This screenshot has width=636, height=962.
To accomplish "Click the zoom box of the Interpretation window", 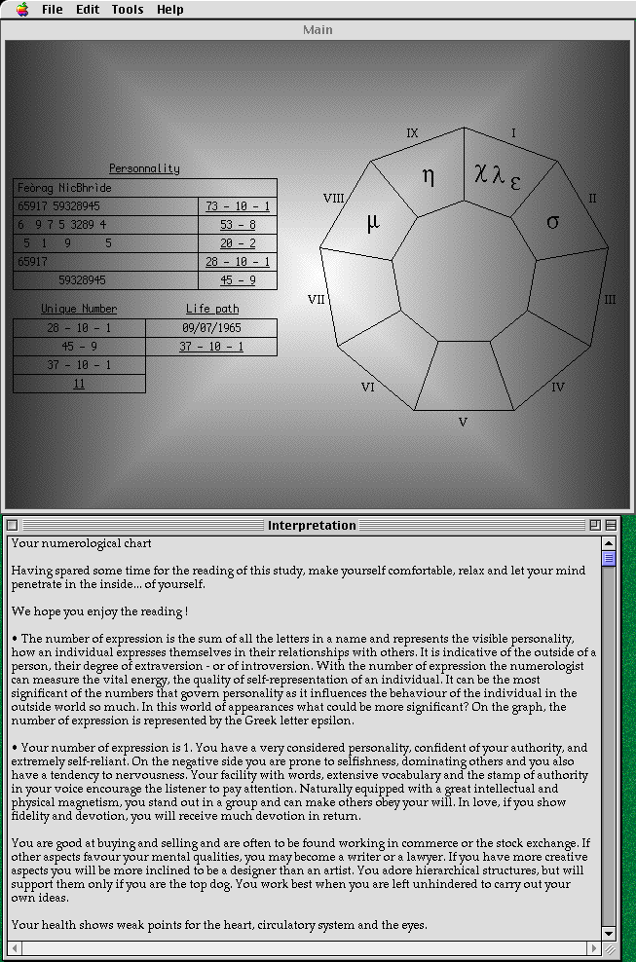I will tap(594, 525).
